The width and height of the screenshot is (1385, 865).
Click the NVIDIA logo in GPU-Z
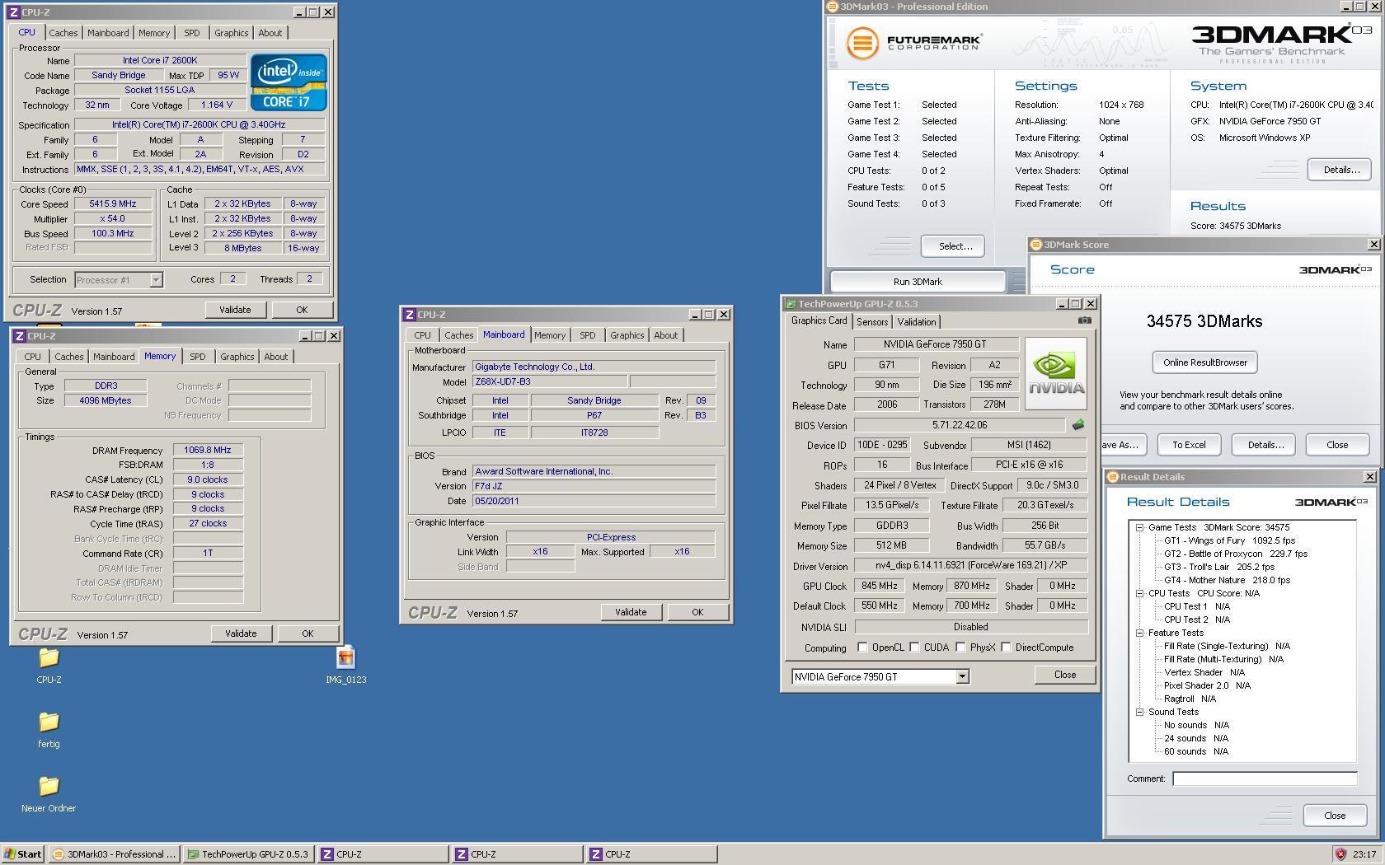[1056, 374]
